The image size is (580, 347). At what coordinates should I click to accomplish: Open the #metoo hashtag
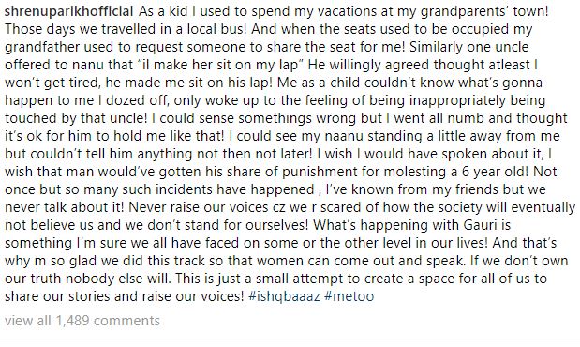349,296
